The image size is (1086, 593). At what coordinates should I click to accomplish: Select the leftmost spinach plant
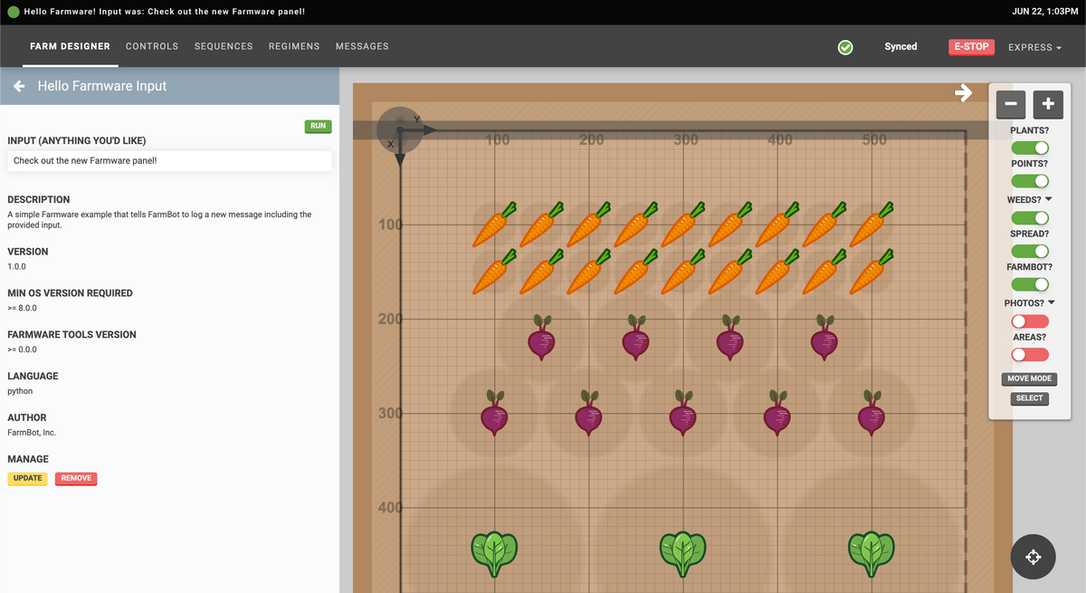494,554
